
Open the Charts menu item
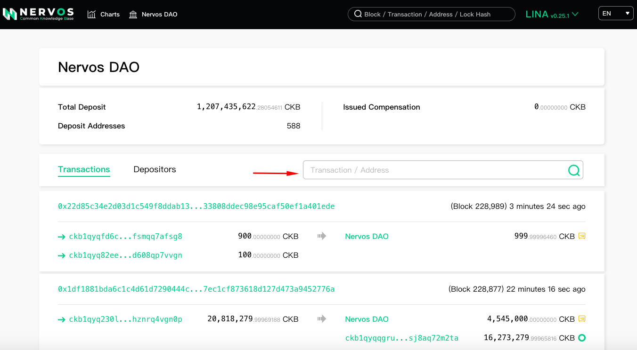(110, 14)
